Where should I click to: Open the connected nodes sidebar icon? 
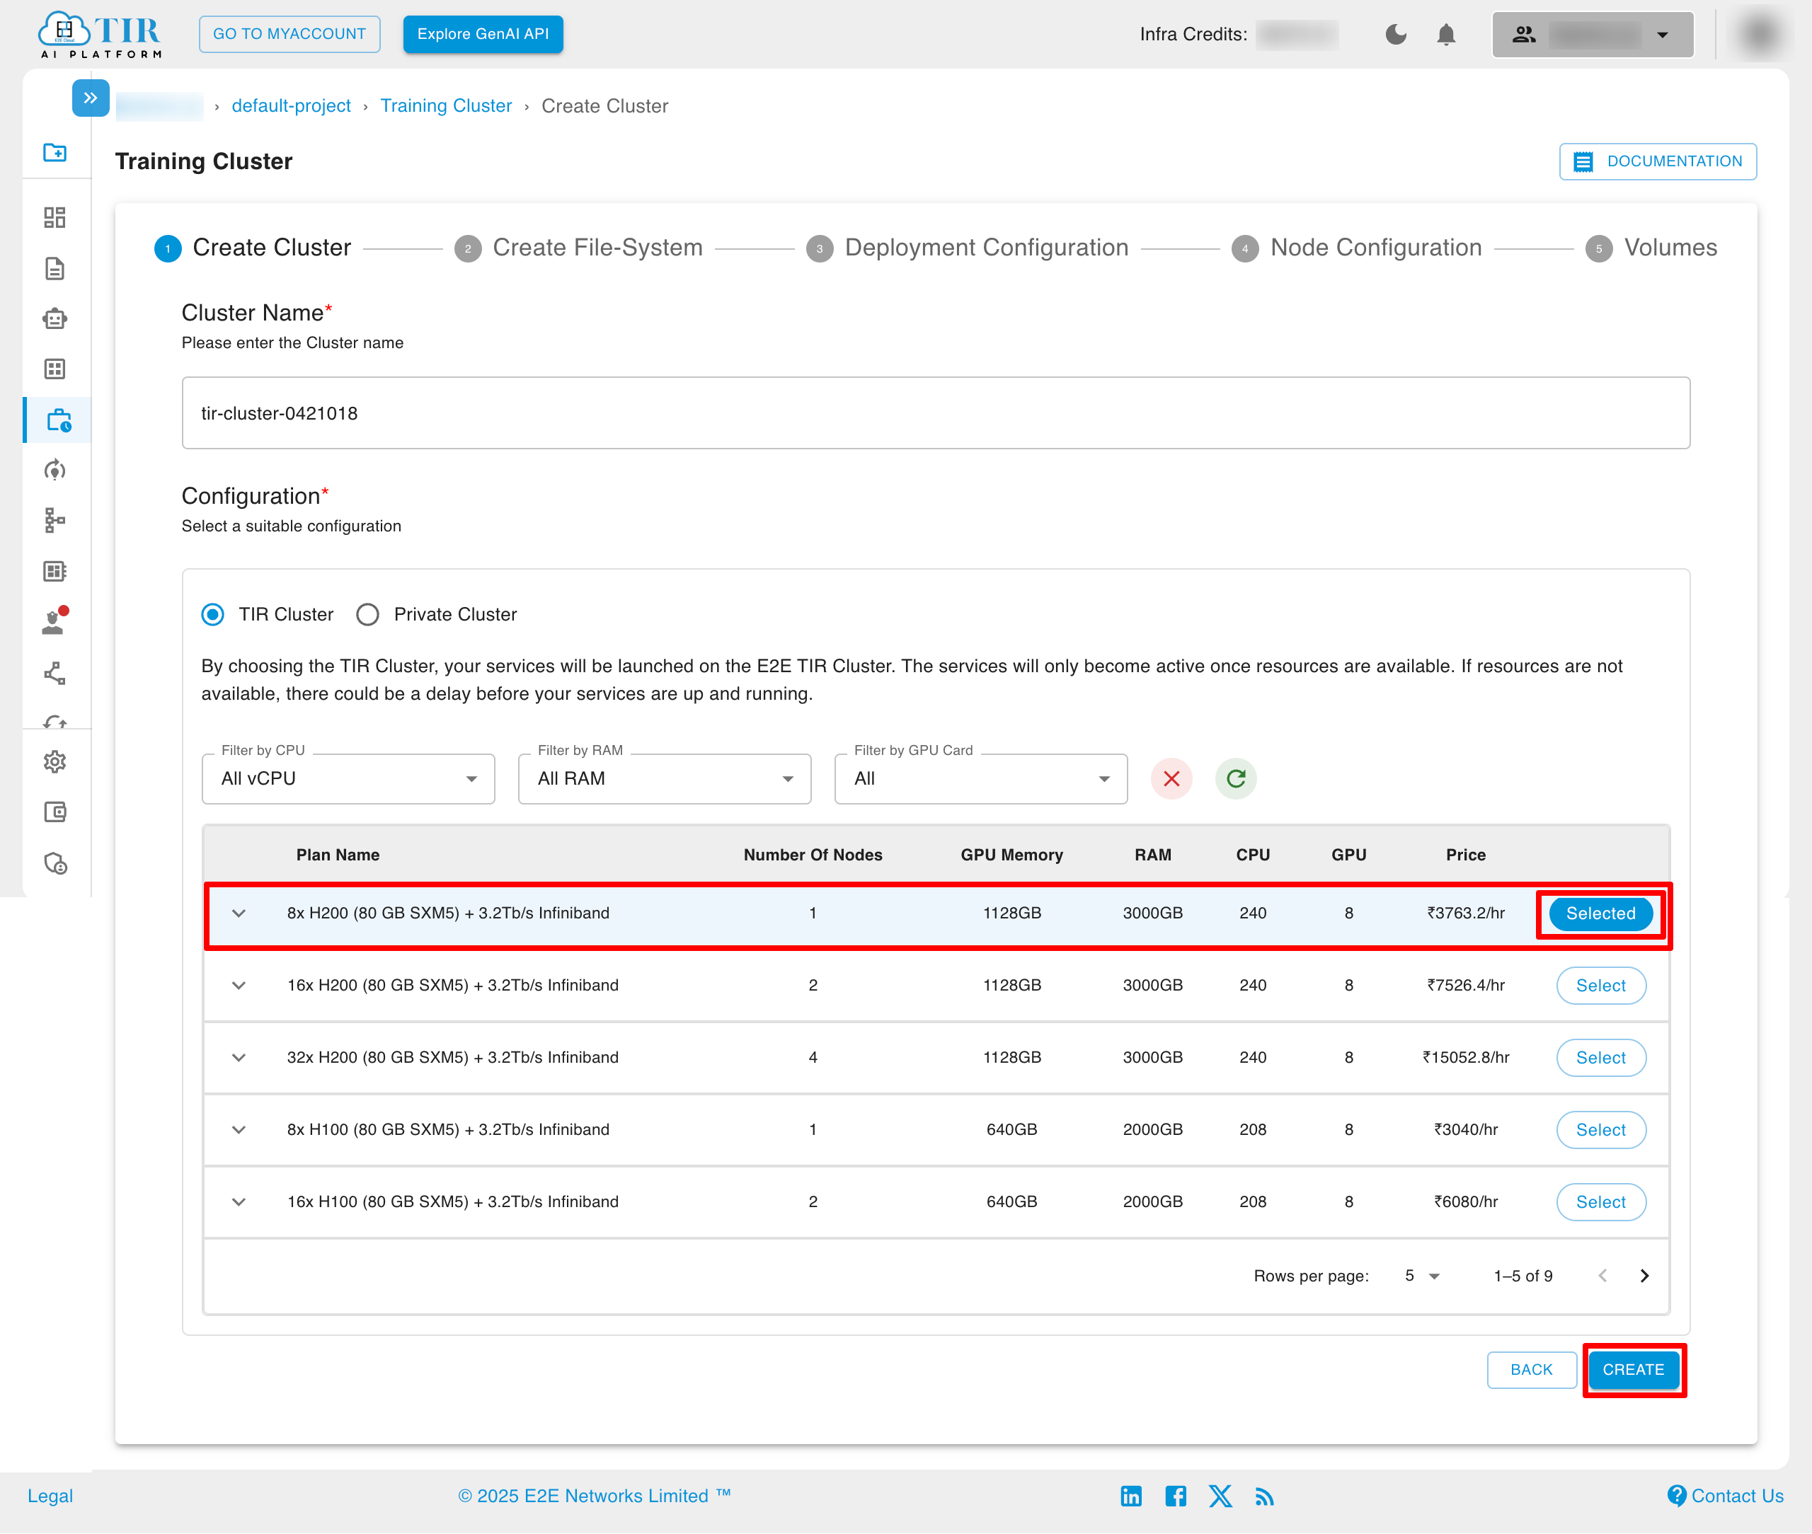(55, 673)
